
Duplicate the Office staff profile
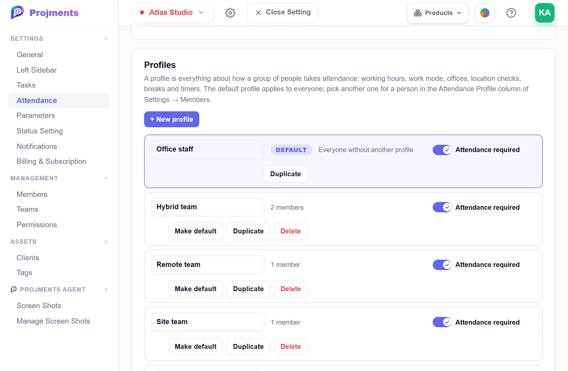point(285,174)
